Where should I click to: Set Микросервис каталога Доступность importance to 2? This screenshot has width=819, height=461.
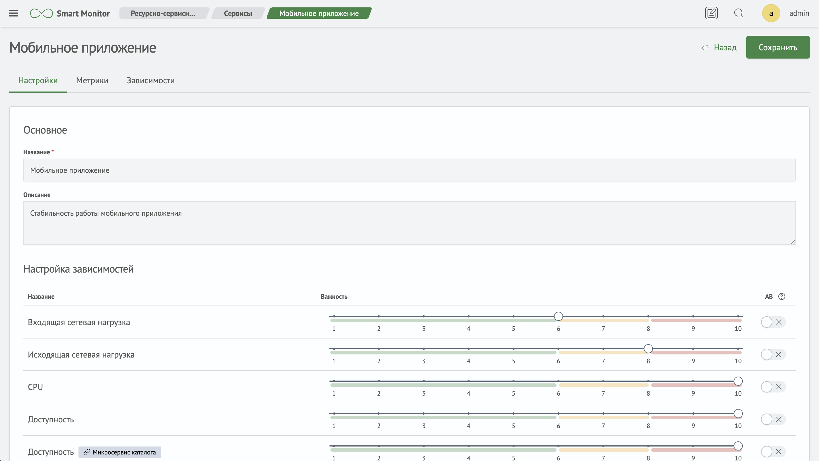379,446
